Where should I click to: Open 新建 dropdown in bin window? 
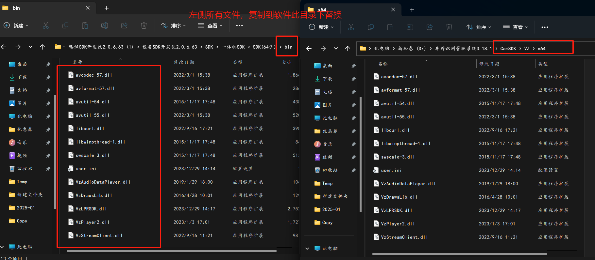point(16,25)
